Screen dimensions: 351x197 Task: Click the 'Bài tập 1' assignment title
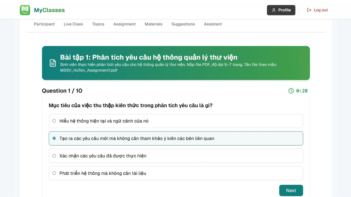coord(149,57)
